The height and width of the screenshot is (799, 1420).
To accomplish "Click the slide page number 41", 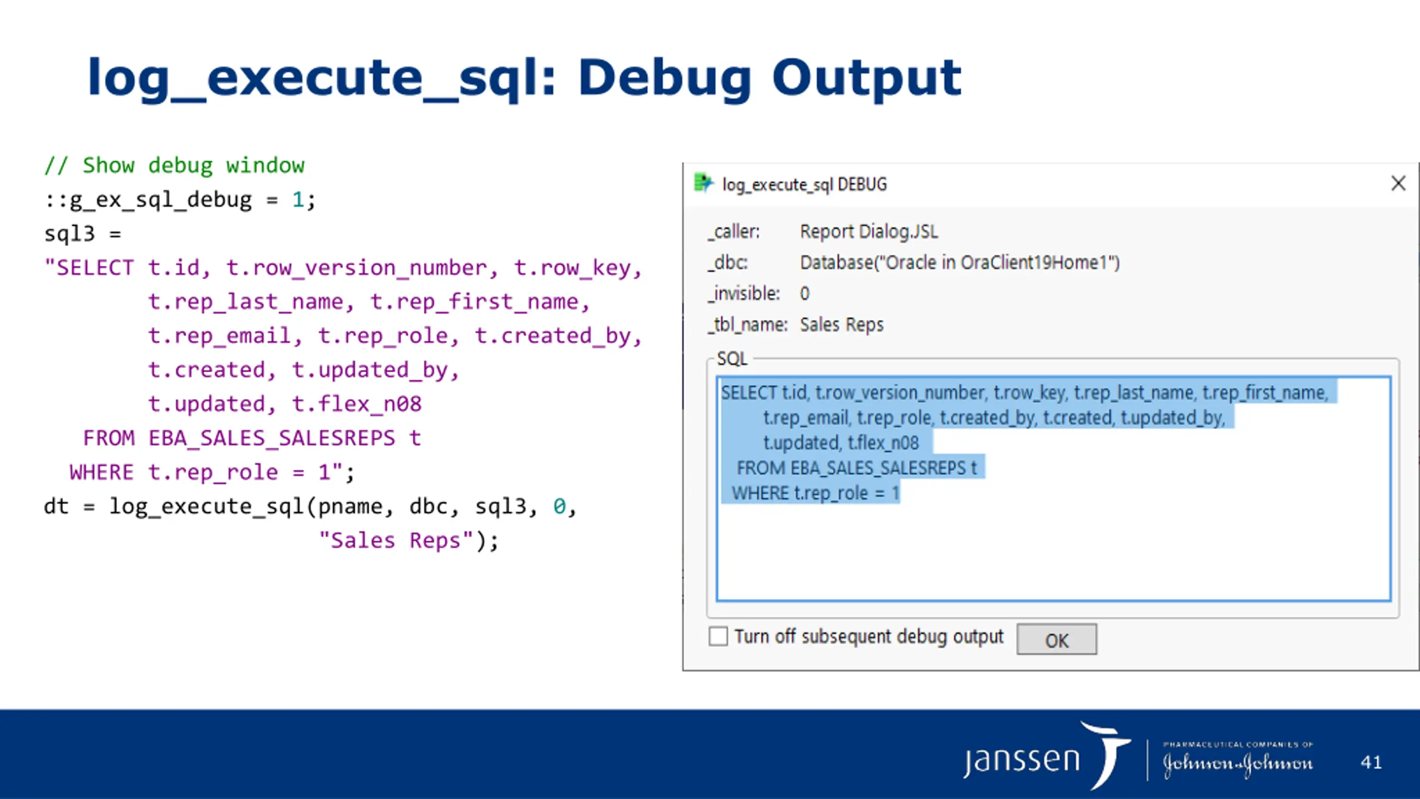I will 1371,762.
